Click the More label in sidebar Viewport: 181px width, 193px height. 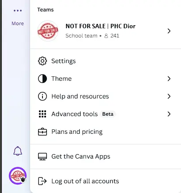(18, 23)
